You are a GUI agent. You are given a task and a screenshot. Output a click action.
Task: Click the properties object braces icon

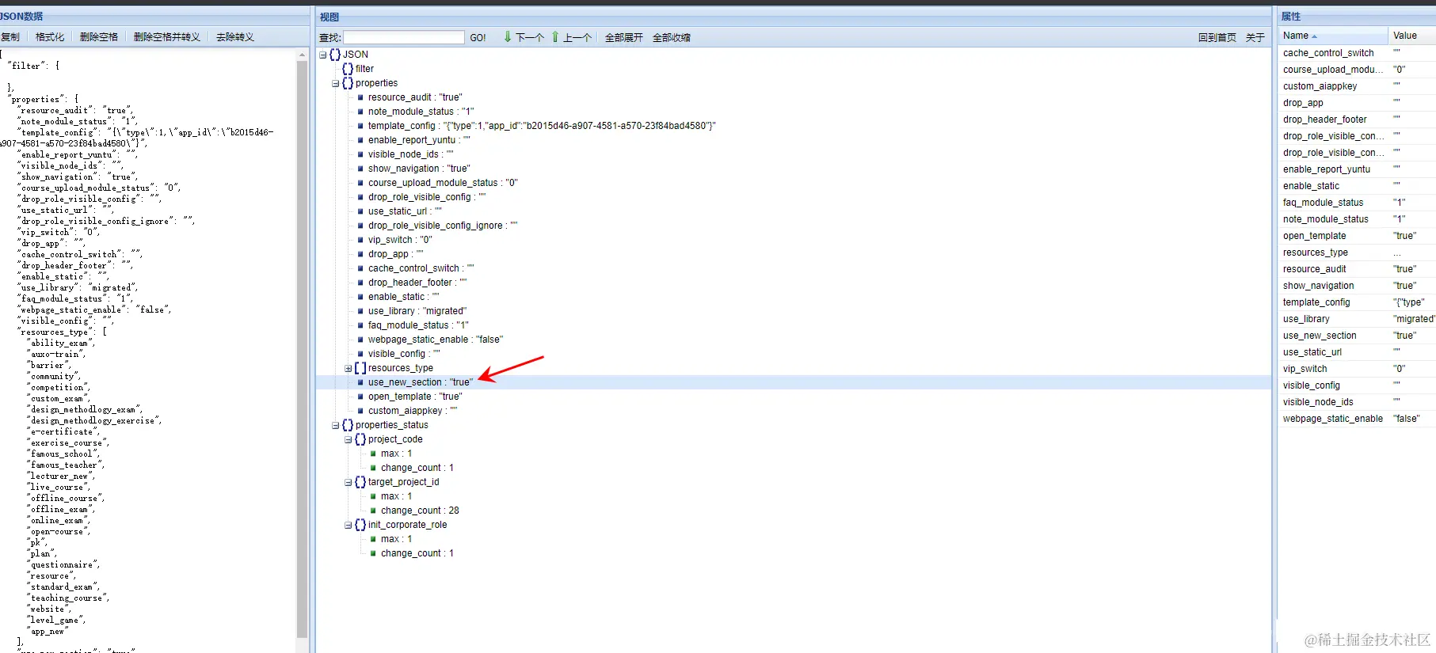click(x=348, y=83)
